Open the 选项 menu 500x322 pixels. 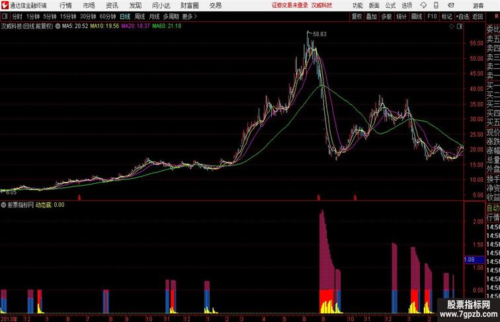[x=407, y=5]
